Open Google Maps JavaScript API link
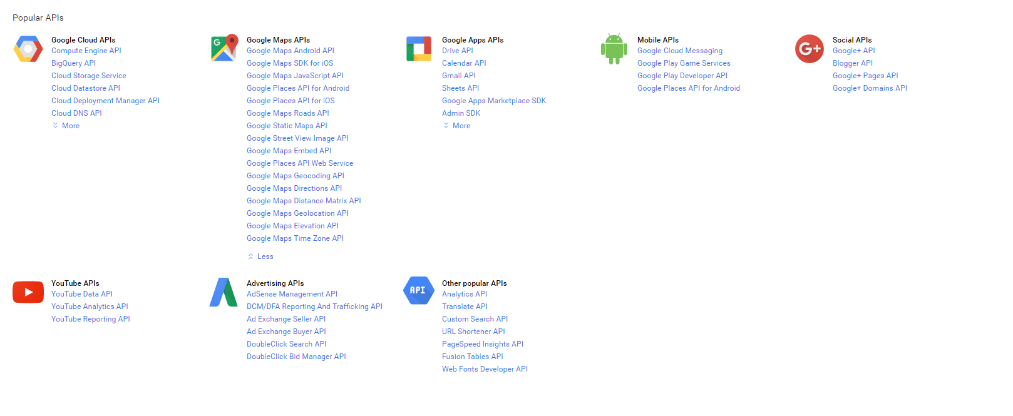The width and height of the screenshot is (1013, 416). [295, 76]
